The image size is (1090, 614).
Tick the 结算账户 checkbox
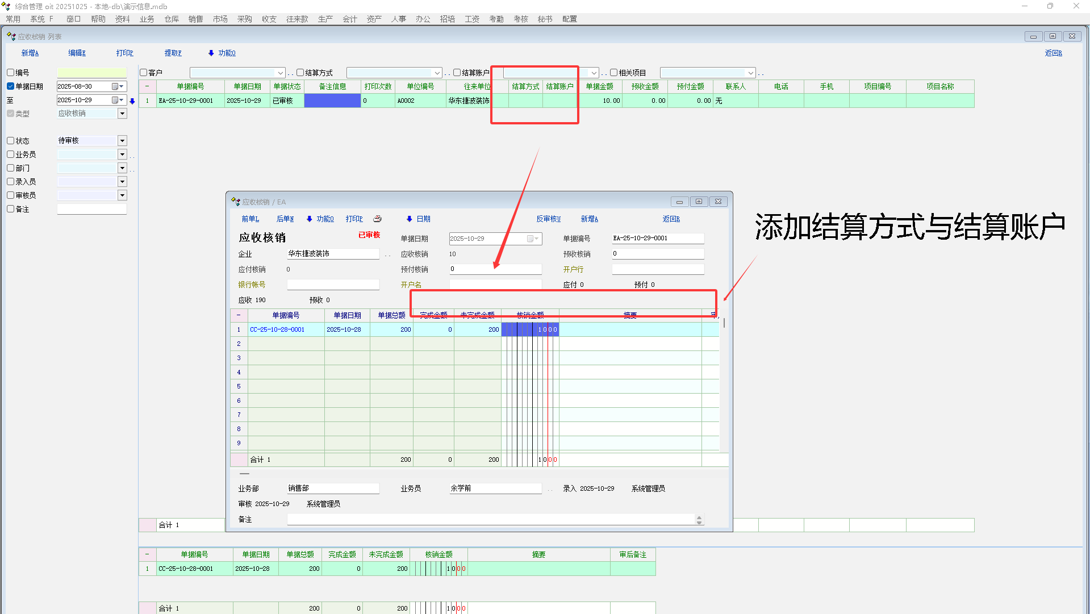click(457, 73)
